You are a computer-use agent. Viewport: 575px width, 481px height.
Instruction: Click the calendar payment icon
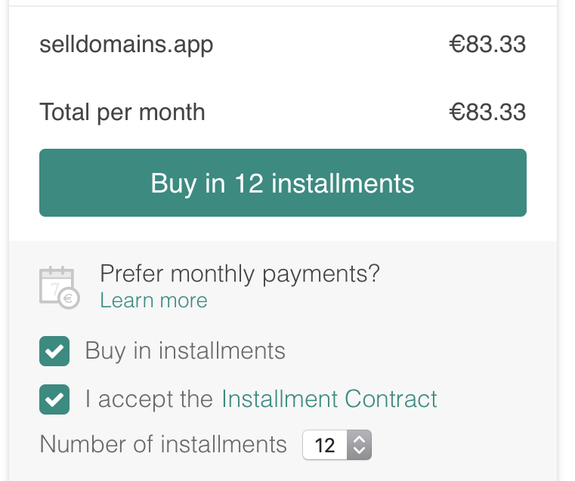tap(60, 288)
